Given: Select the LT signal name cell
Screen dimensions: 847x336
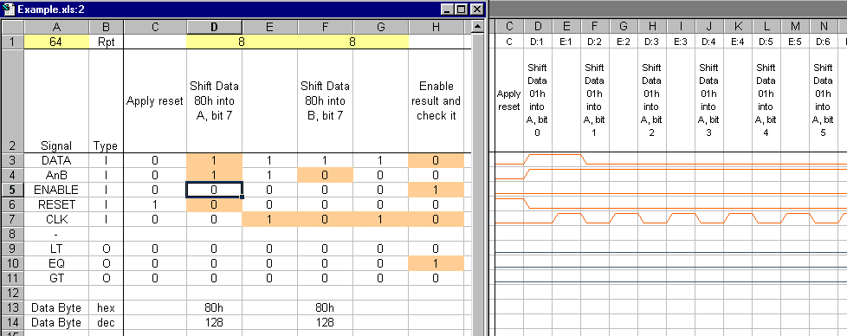Looking at the screenshot, I should 56,249.
